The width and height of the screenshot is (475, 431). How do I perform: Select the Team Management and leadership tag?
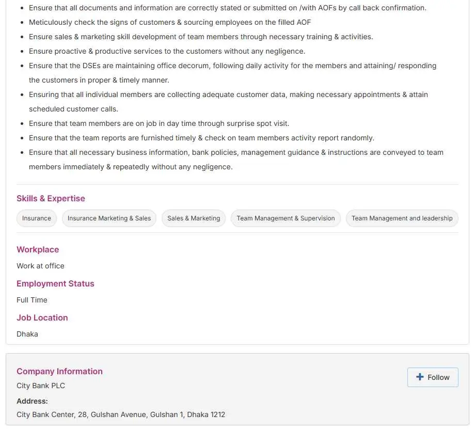coord(402,218)
